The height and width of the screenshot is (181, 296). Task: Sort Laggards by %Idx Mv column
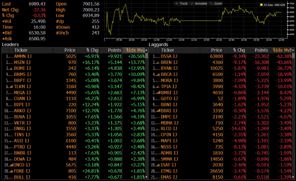point(280,50)
